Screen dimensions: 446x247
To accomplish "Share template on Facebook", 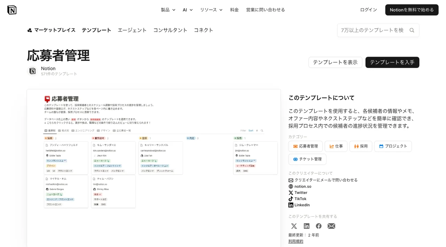I will tap(319, 226).
